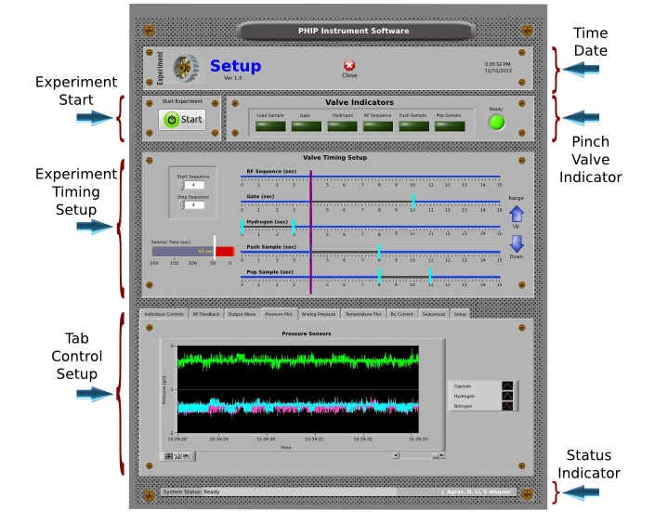Click the Load Sample valve indicator
The height and width of the screenshot is (524, 655).
pos(270,126)
